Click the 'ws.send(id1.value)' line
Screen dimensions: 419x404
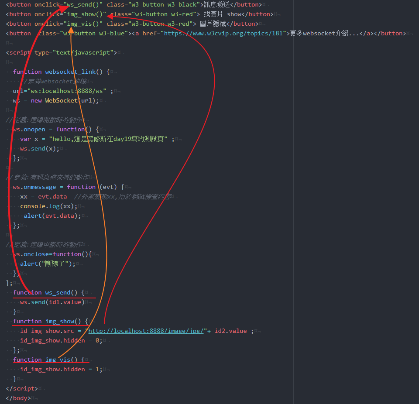[52, 302]
